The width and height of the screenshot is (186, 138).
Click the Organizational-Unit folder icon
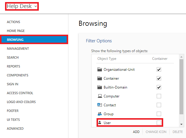[x=100, y=70]
